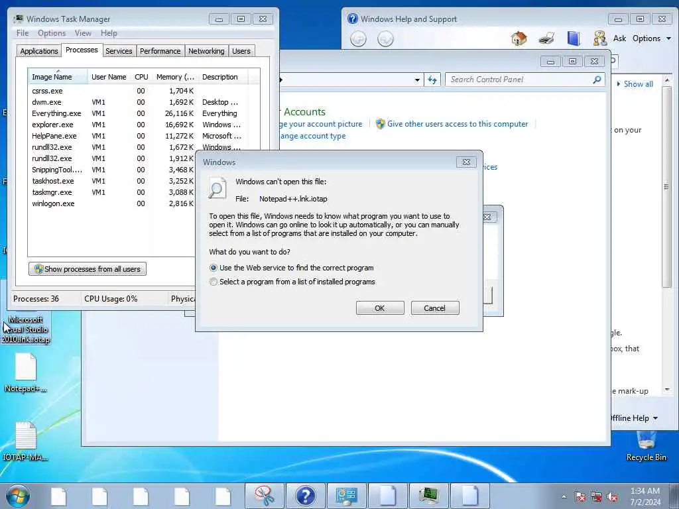Show hidden tray icons arrow
This screenshot has width=679, height=509.
(564, 497)
